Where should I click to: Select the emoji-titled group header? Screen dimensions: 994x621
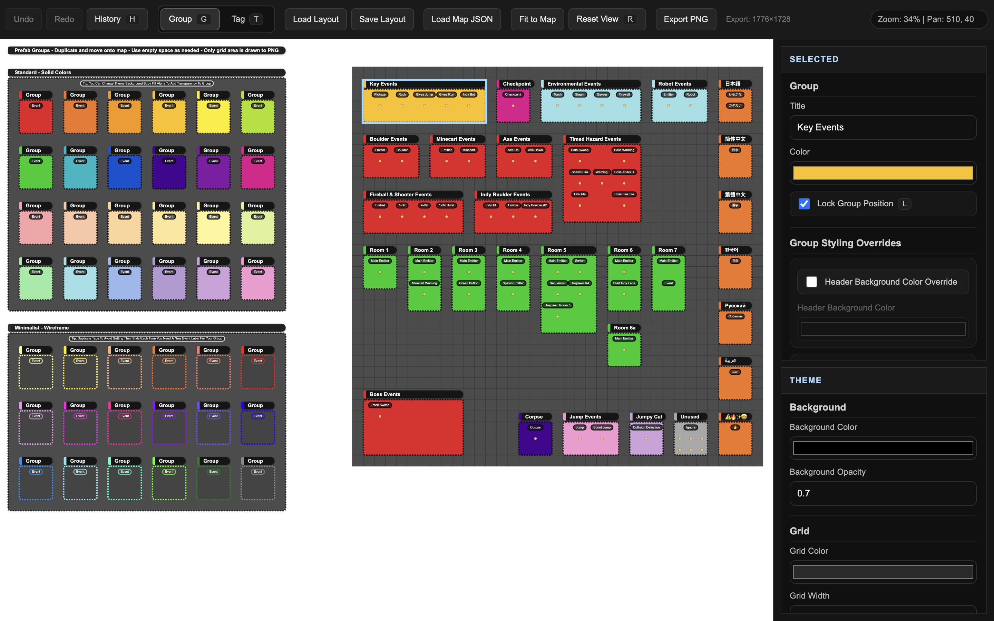point(735,416)
